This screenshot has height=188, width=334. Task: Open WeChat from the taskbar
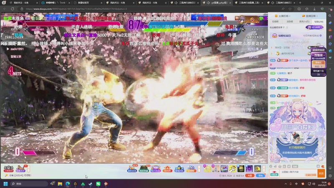pyautogui.click(x=98, y=184)
